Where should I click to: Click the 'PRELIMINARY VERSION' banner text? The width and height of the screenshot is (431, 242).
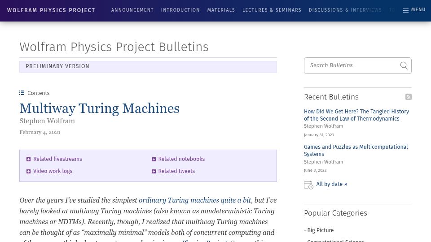pyautogui.click(x=57, y=66)
